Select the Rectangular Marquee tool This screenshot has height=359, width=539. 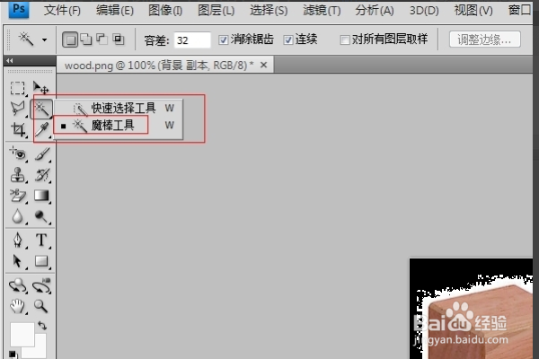(18, 88)
